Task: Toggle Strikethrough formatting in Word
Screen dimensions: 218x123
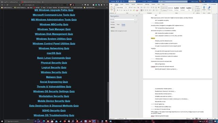Action: pos(124,10)
